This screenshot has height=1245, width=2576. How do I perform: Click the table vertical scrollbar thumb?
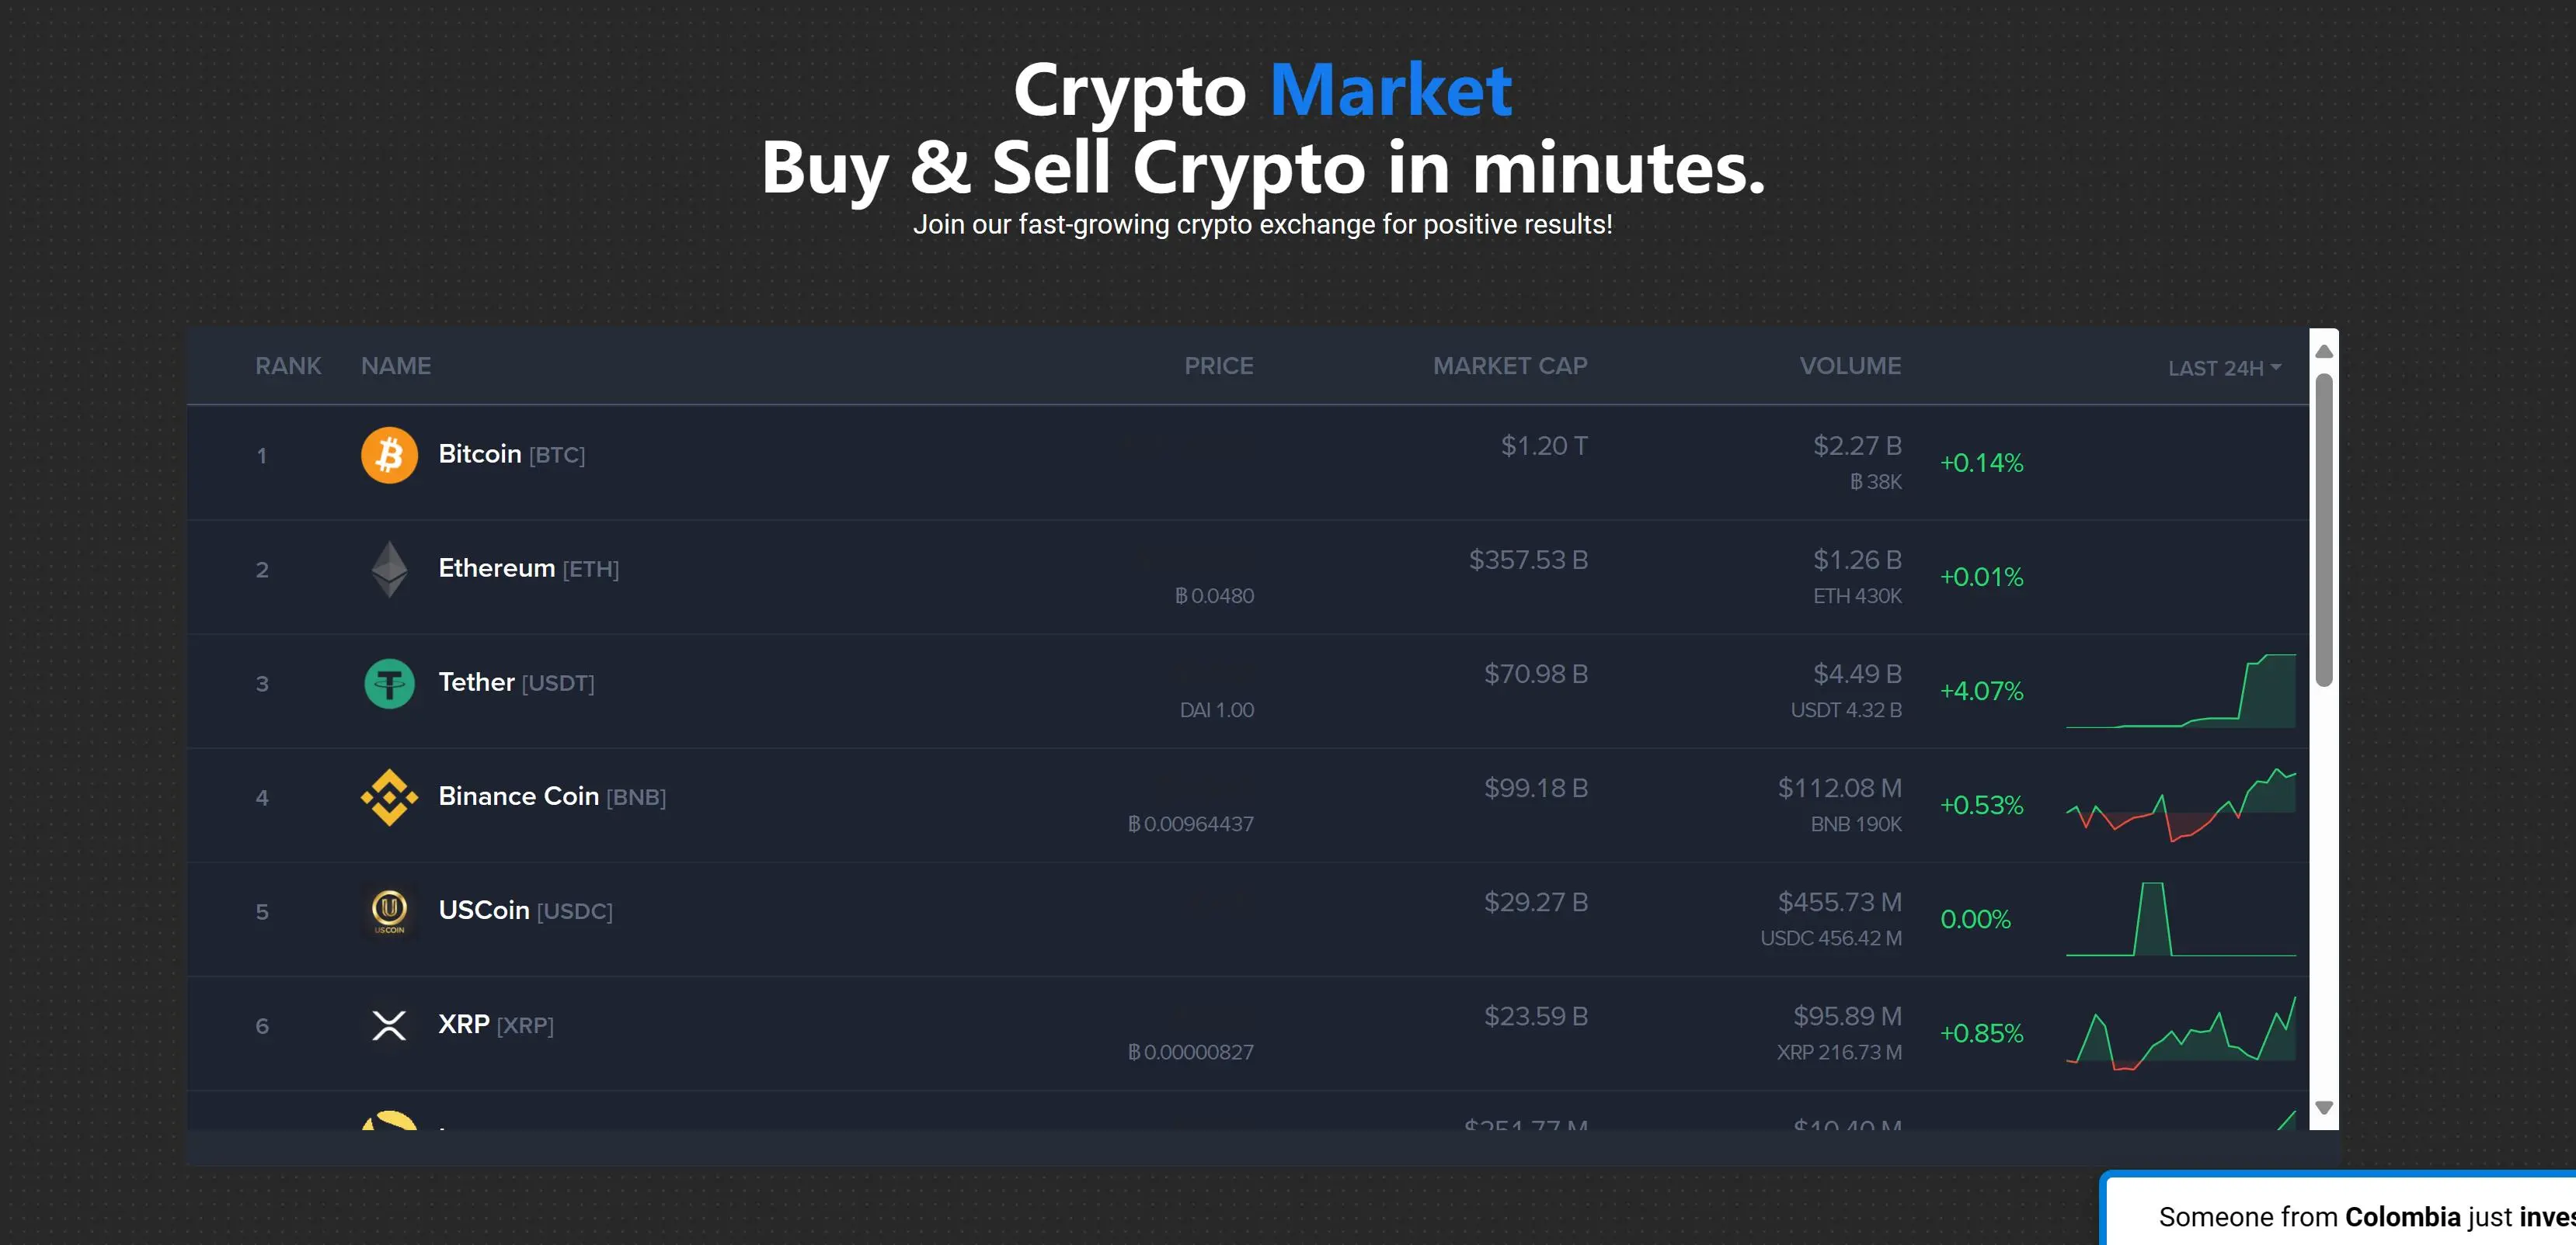pyautogui.click(x=2324, y=529)
